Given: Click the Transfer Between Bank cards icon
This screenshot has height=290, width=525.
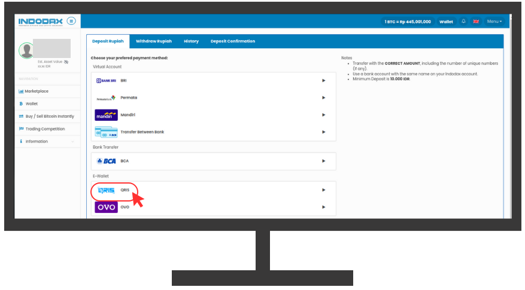Looking at the screenshot, I should pos(106,132).
